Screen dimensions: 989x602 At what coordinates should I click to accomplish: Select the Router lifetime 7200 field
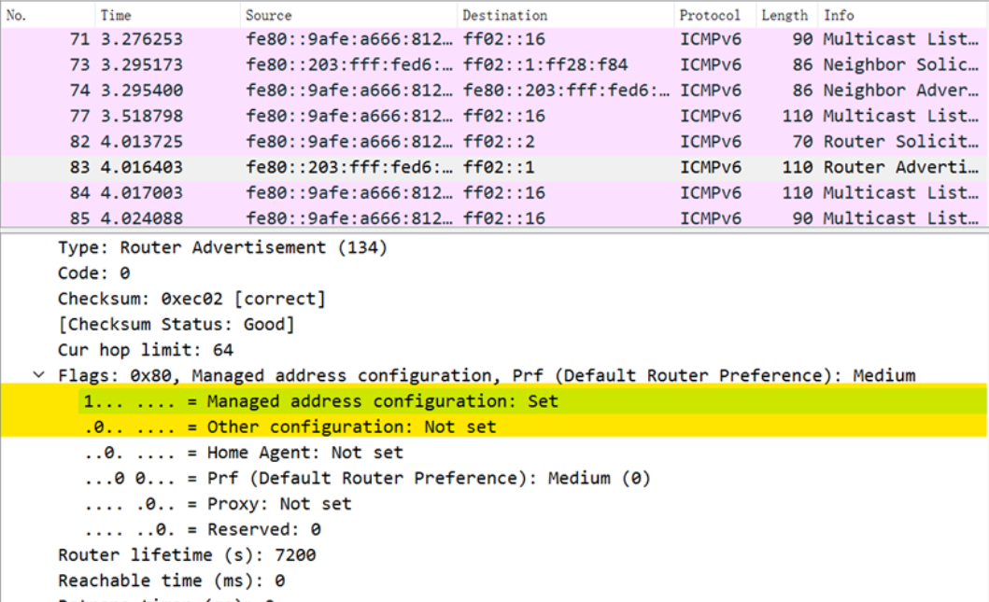tap(187, 555)
